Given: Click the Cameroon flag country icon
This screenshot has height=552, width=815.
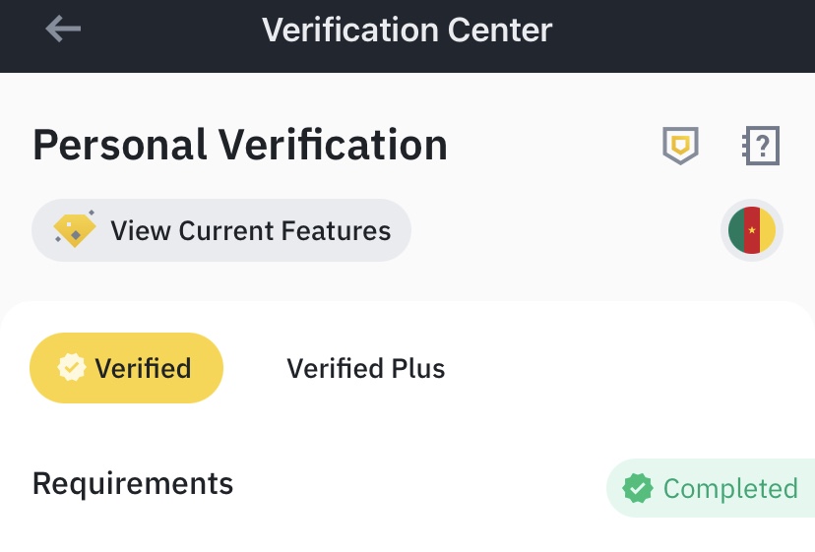Looking at the screenshot, I should (x=752, y=231).
